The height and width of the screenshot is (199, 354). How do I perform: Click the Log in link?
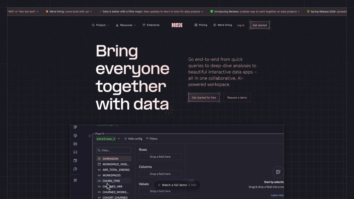point(241,25)
